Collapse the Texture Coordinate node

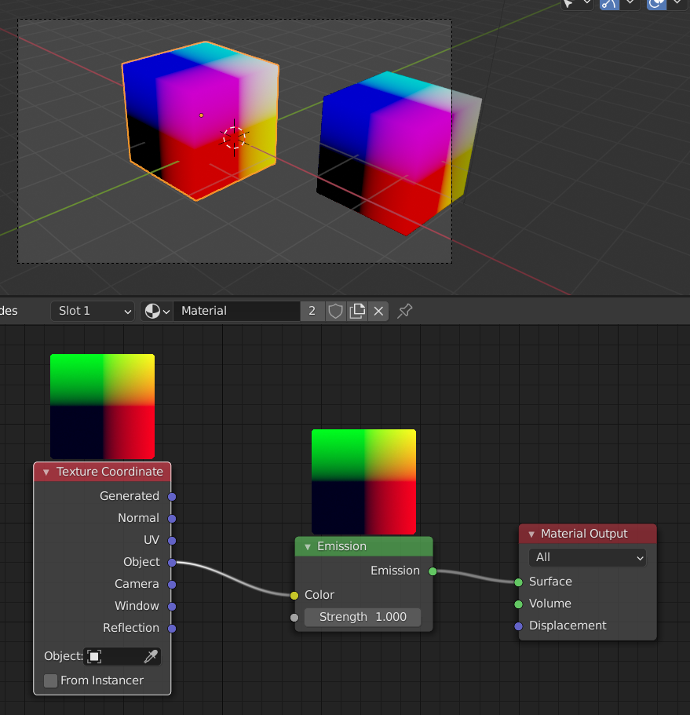pos(46,472)
